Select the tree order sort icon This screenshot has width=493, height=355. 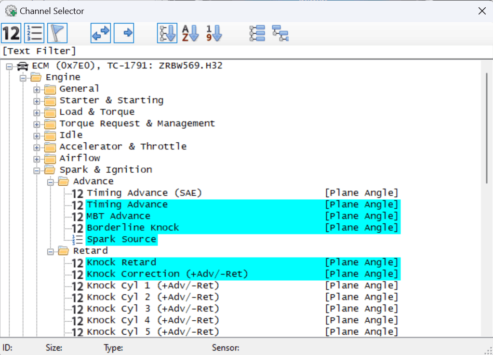coord(167,33)
